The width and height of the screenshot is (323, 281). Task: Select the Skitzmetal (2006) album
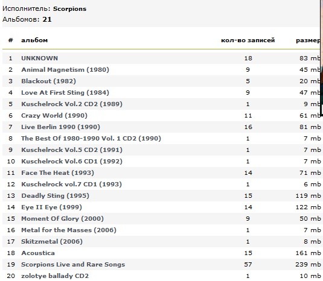pos(52,242)
